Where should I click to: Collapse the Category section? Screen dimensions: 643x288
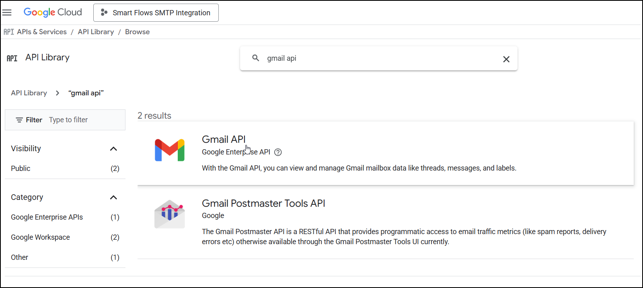pos(113,197)
